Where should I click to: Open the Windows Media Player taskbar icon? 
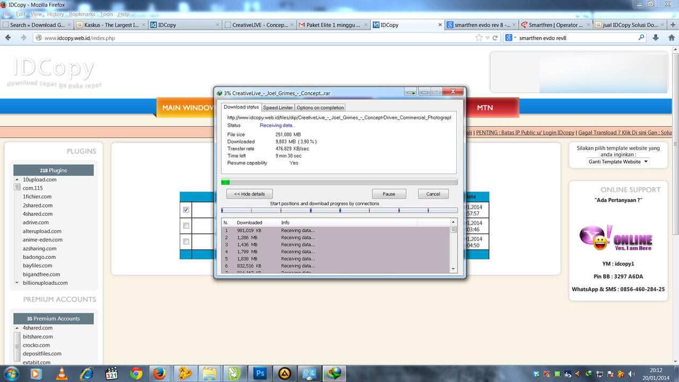[x=36, y=374]
